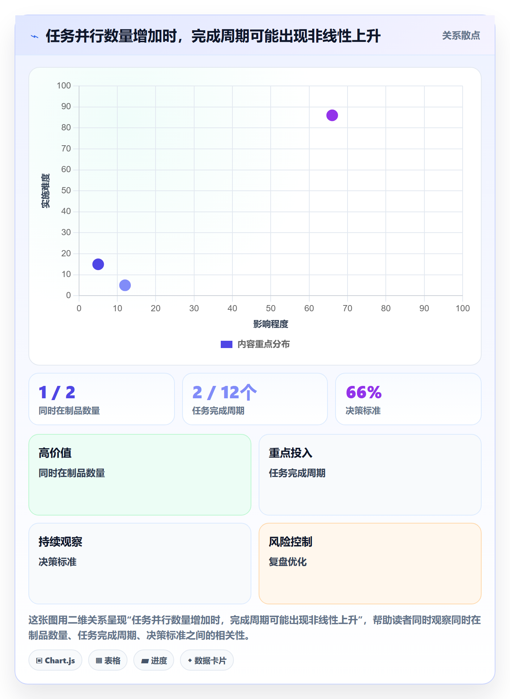
Task: Open the 高价值 quadrant card
Action: coord(140,474)
